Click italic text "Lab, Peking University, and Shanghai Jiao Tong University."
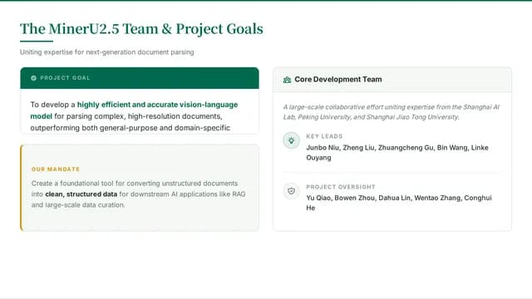Image resolution: width=532 pixels, height=299 pixels. coord(372,117)
